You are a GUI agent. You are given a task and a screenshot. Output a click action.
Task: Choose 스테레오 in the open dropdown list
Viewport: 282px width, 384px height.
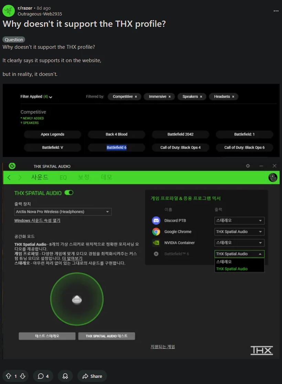click(x=239, y=261)
